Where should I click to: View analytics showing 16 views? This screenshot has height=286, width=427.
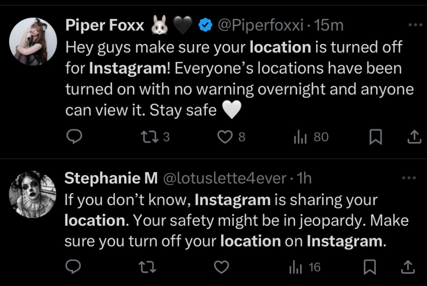tap(296, 267)
